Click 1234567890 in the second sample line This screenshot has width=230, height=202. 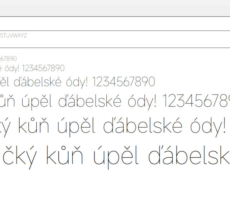[43, 68]
